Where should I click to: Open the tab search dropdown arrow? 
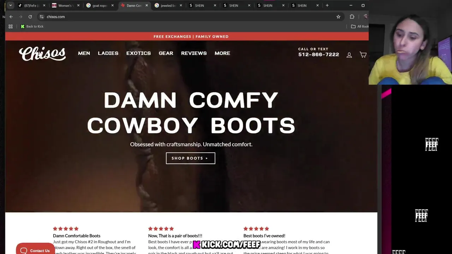(11, 5)
